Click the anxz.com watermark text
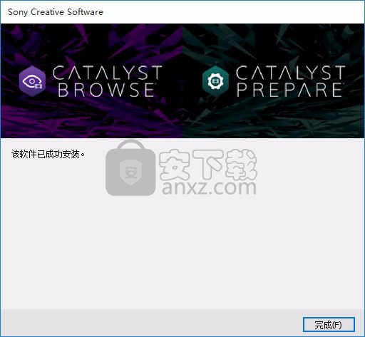This screenshot has width=365, height=337. pos(209,187)
